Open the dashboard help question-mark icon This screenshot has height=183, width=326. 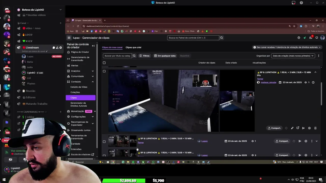299,38
